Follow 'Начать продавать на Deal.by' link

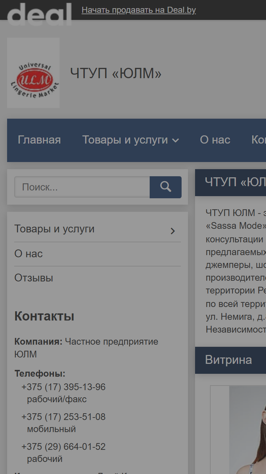[x=139, y=10]
